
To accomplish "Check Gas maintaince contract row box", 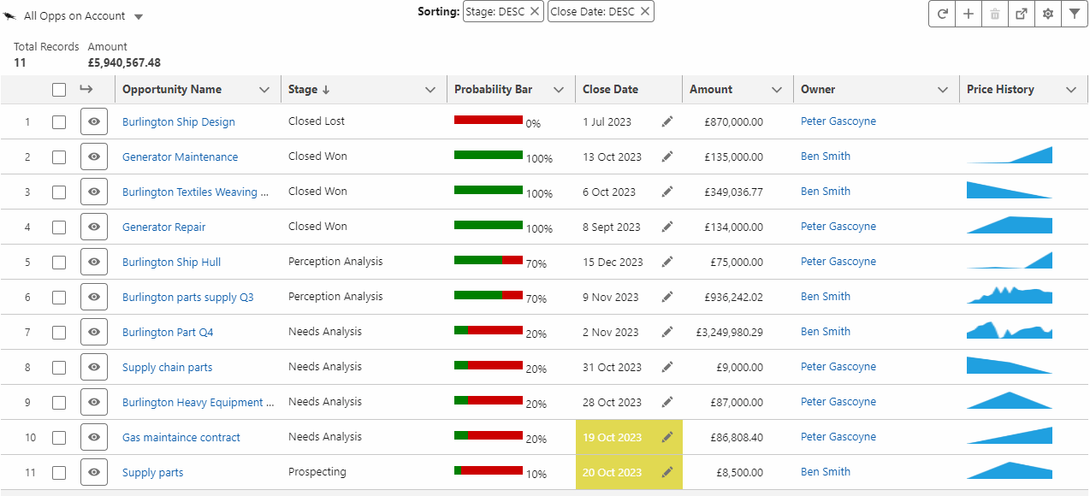I will [x=59, y=438].
